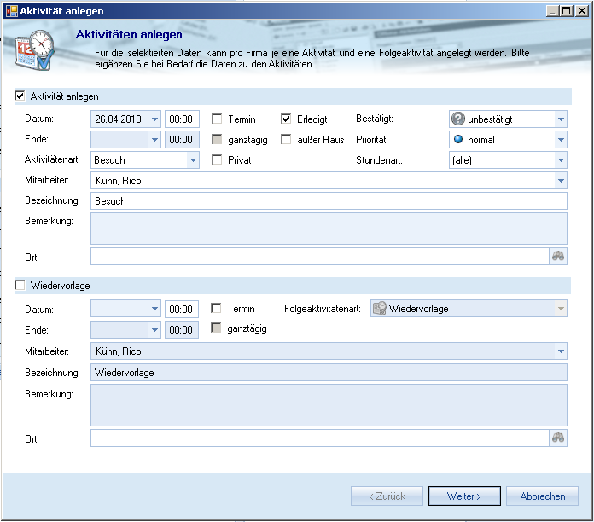Image resolution: width=594 pixels, height=522 pixels.
Task: Expand the first Mitarbeiter Kühn, Rico dropdown
Action: tap(560, 181)
